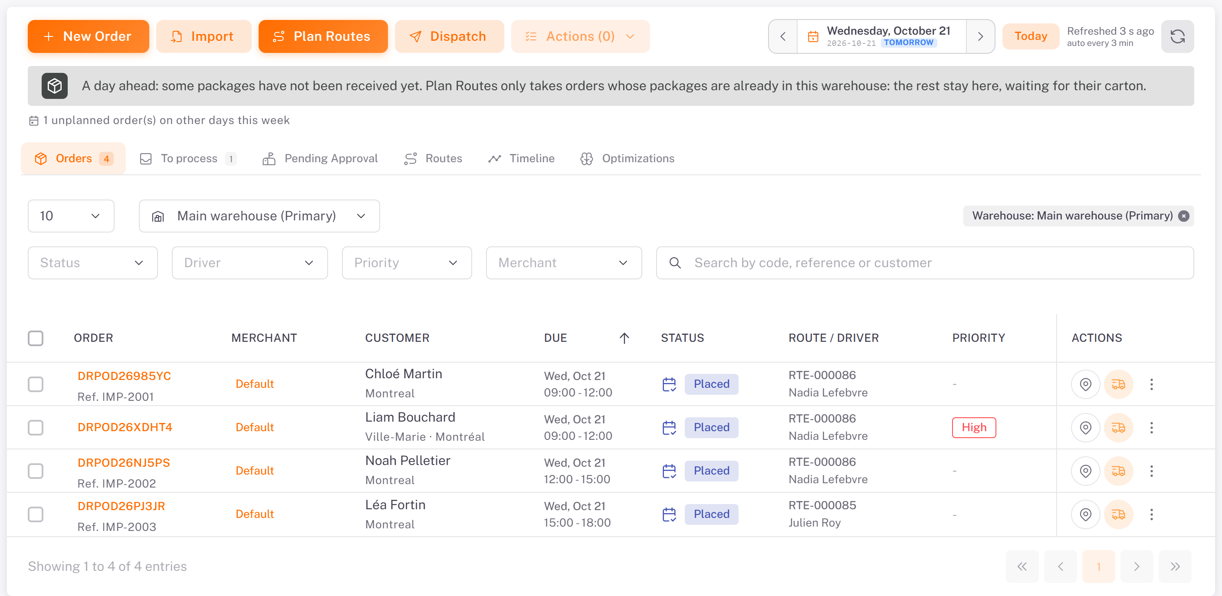Open the Merchant filter dropdown
This screenshot has width=1222, height=596.
pyautogui.click(x=564, y=263)
